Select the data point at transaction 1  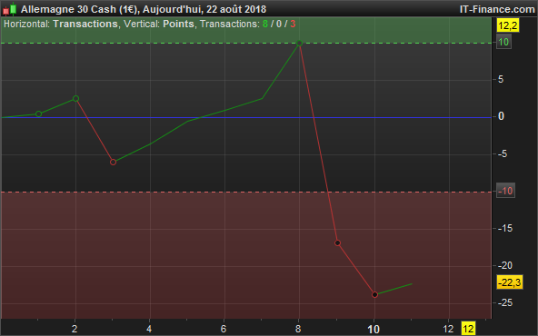point(38,114)
